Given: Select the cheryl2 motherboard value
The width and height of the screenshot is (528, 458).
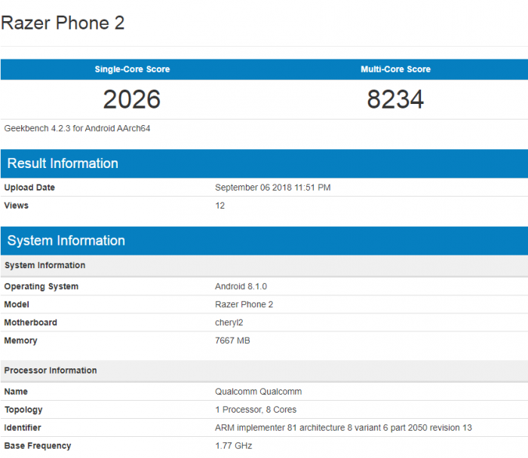Looking at the screenshot, I should (x=231, y=323).
